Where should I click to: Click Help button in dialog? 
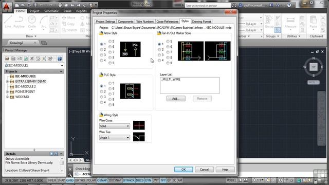(x=225, y=170)
